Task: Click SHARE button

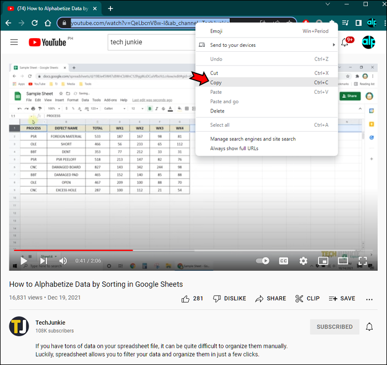Action: (x=271, y=299)
